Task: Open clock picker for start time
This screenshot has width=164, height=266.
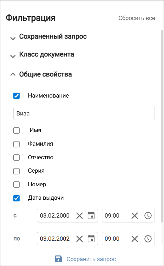Action: (x=148, y=215)
